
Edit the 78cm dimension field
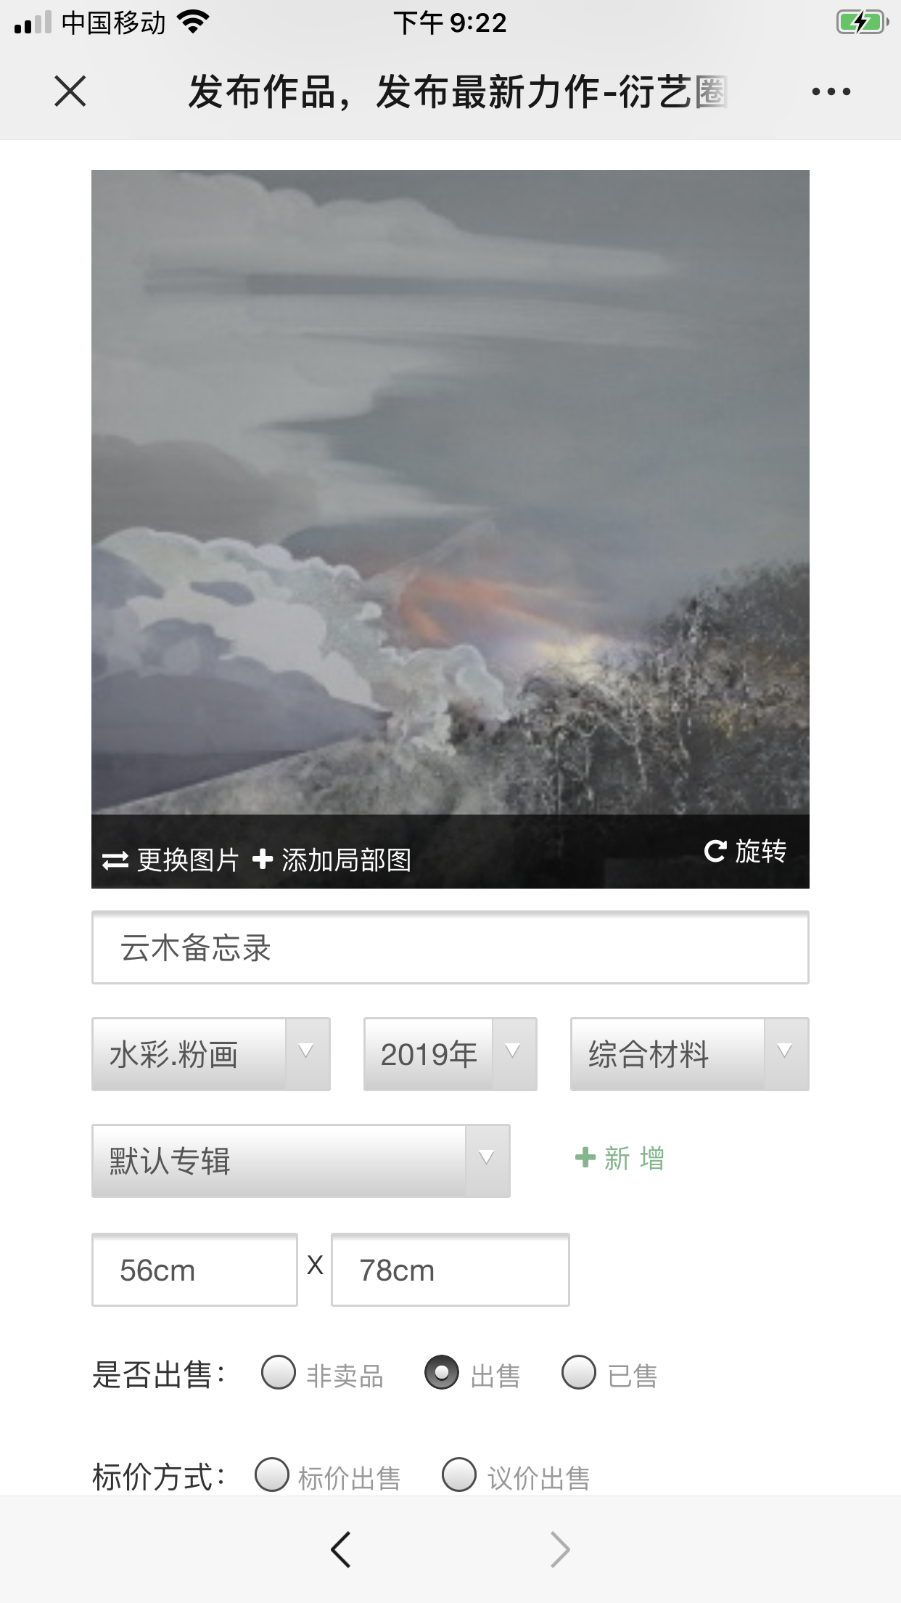click(450, 1270)
